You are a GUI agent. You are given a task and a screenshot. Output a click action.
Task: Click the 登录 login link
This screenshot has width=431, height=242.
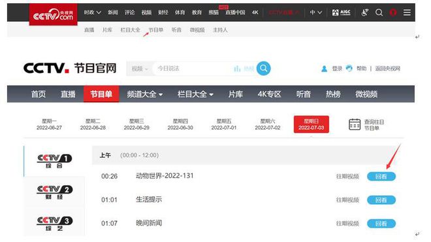337,68
